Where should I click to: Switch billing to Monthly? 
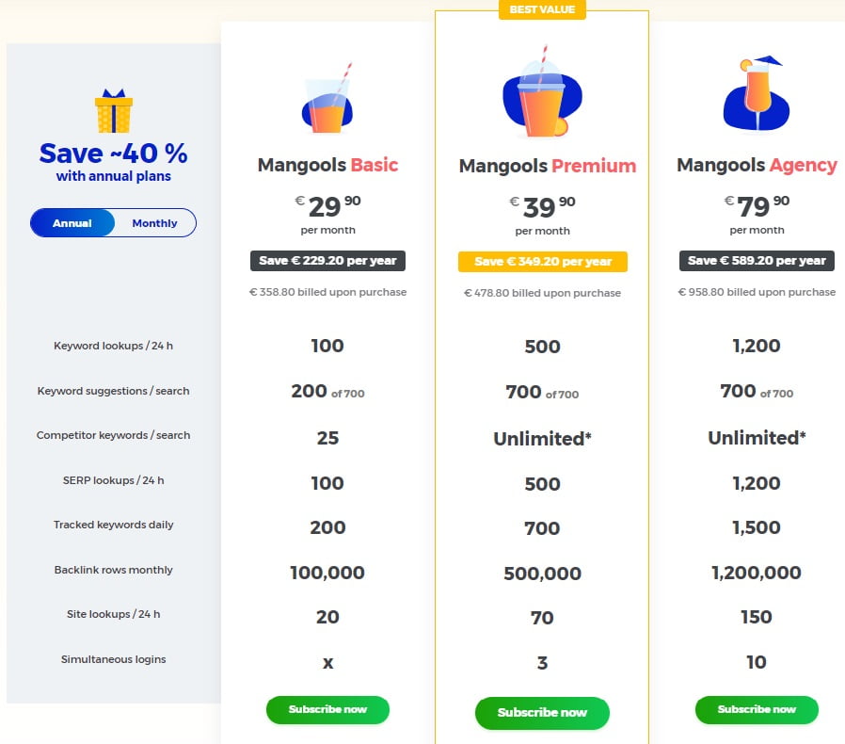coord(154,223)
